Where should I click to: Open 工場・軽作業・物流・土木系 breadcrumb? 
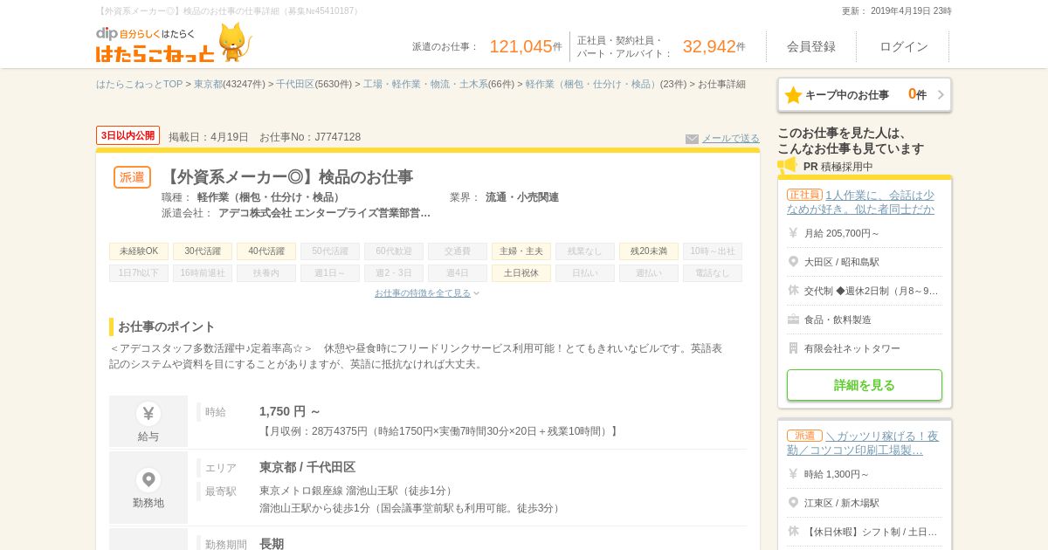pos(425,85)
